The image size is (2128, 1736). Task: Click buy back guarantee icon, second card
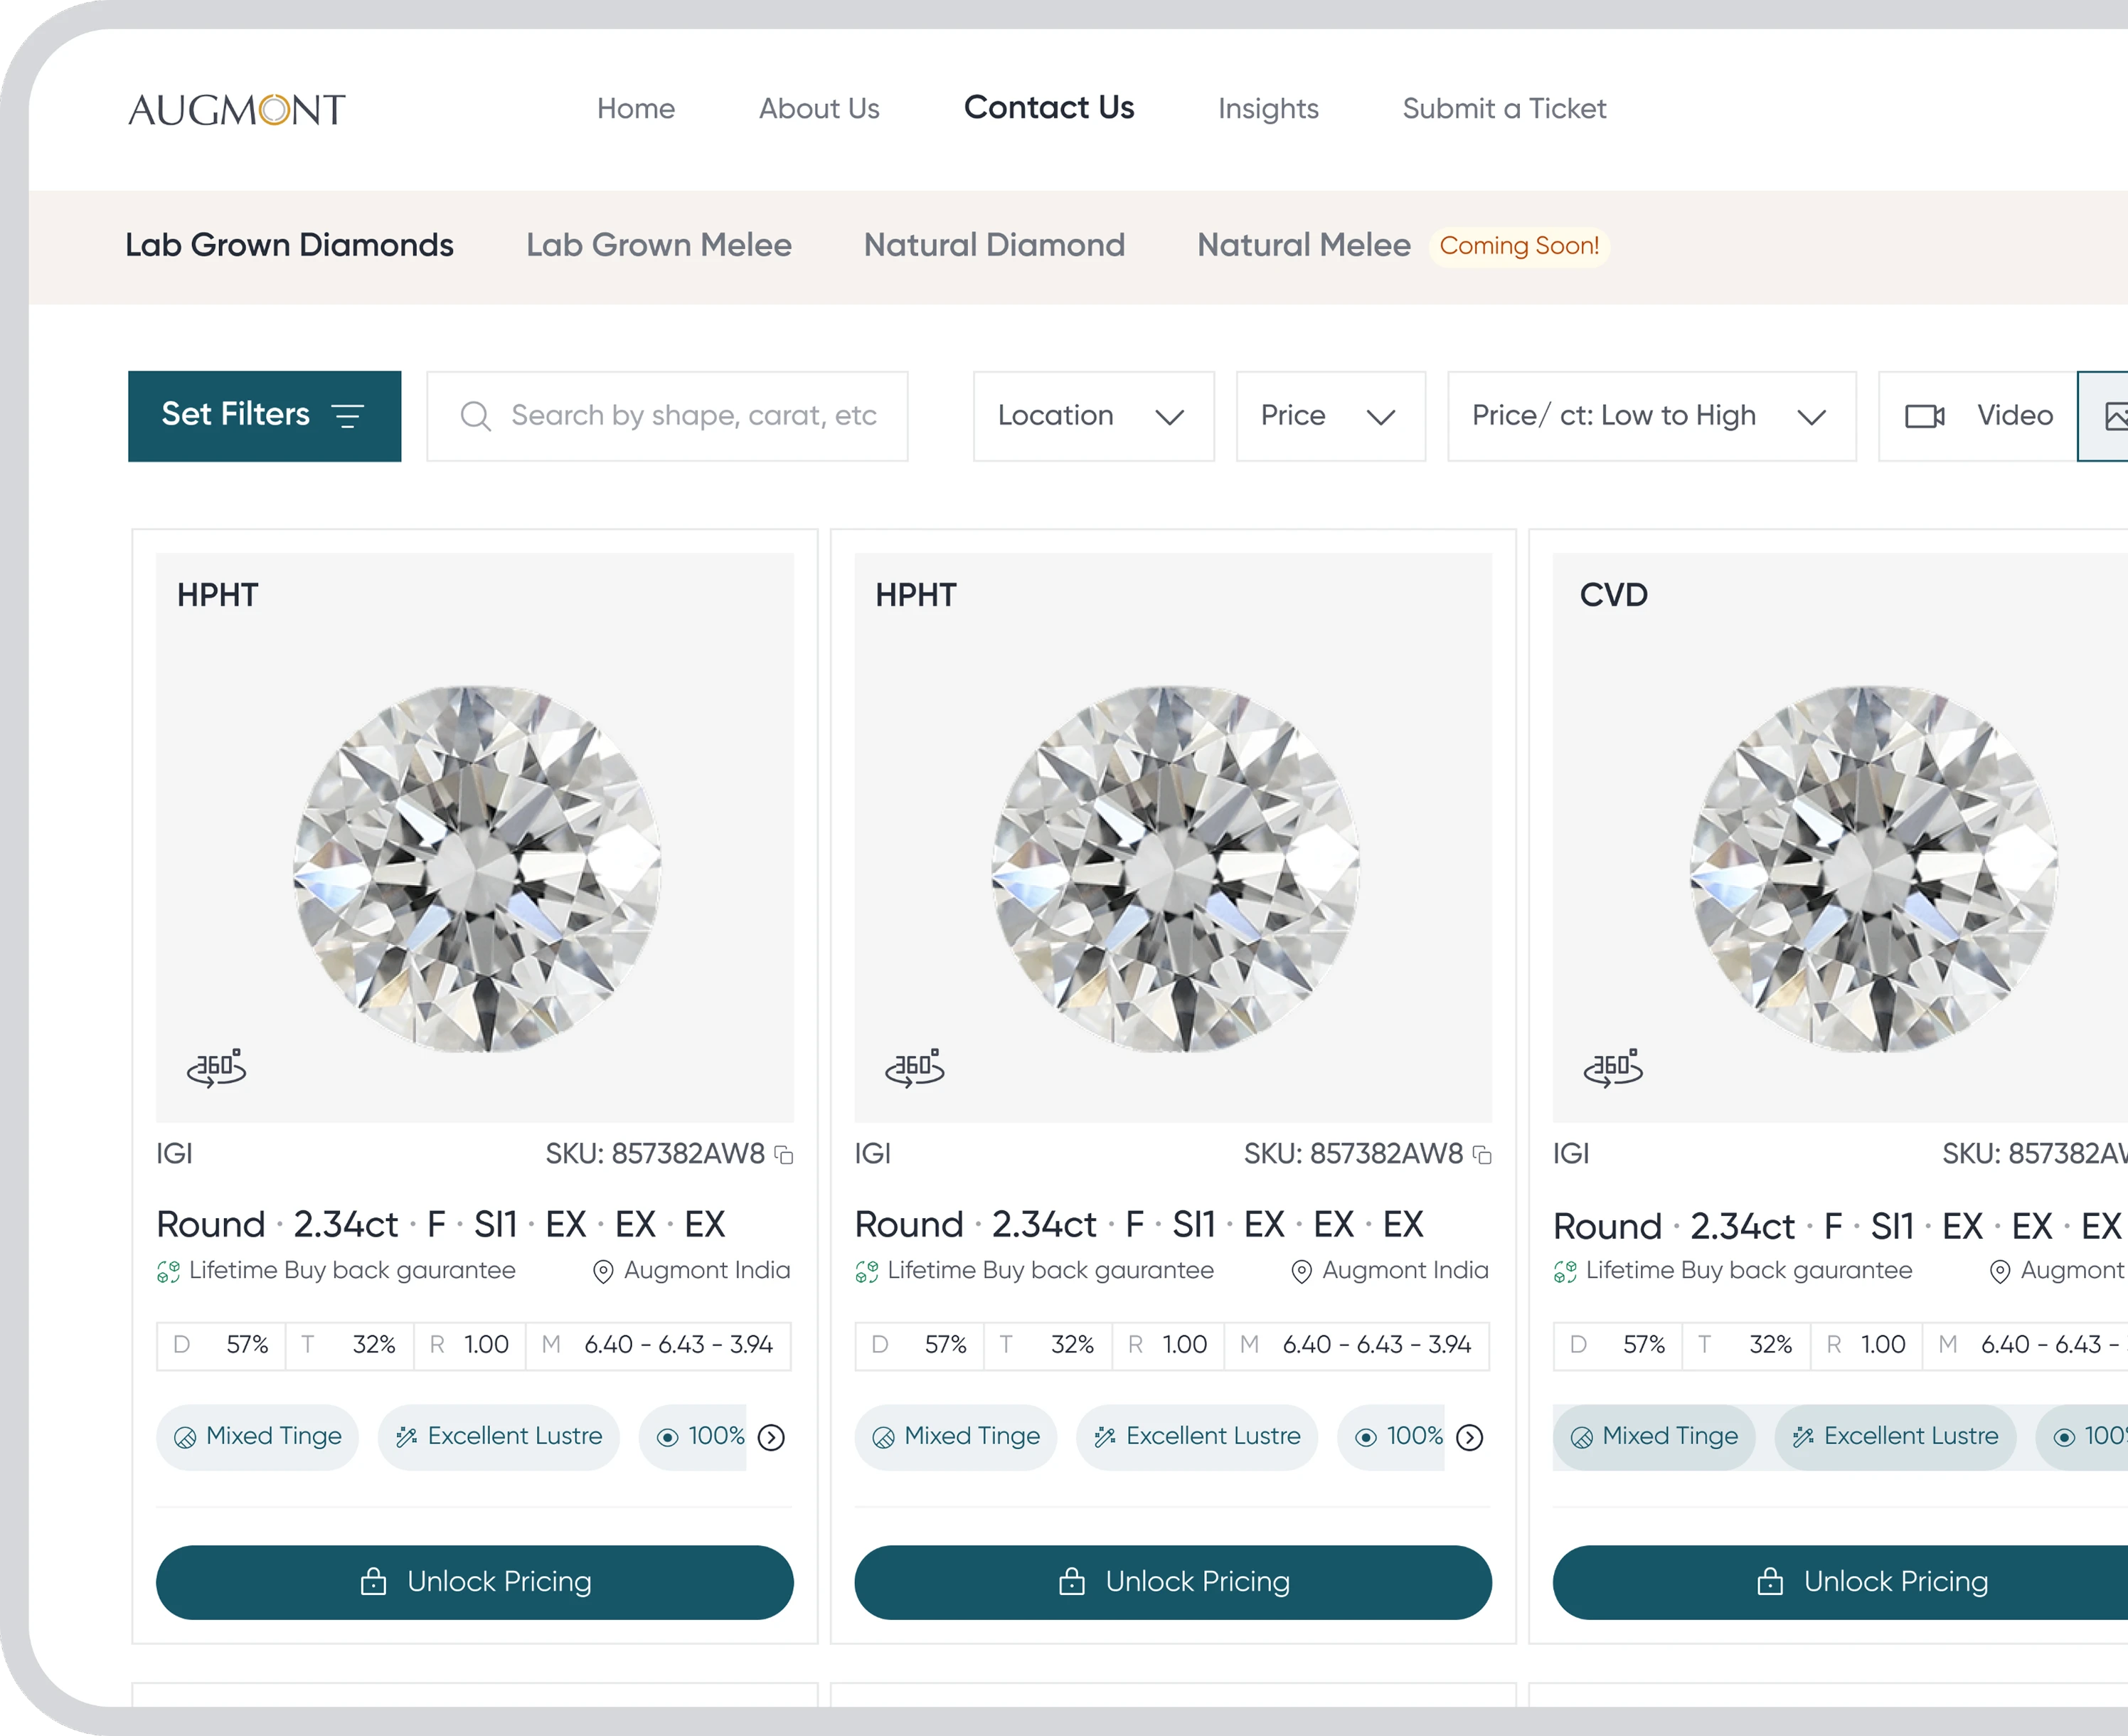[866, 1272]
